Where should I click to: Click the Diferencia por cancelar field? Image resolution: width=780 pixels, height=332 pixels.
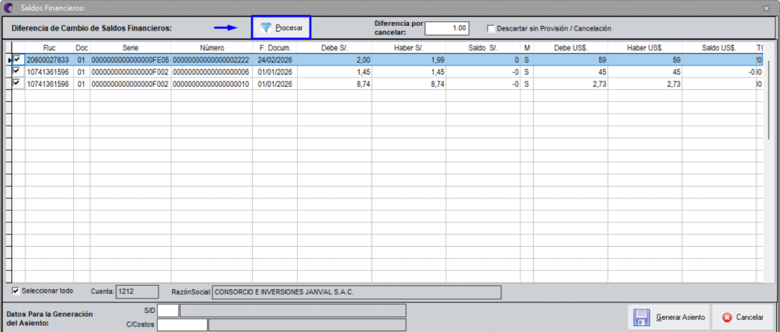click(446, 28)
